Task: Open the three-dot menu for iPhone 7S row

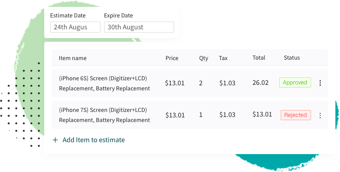Action: (x=320, y=116)
